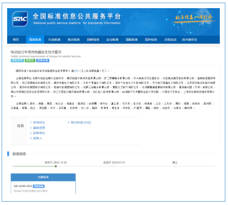The width and height of the screenshot is (228, 205).
Task: Click the 废止 timeline marker
Action: tap(175, 166)
